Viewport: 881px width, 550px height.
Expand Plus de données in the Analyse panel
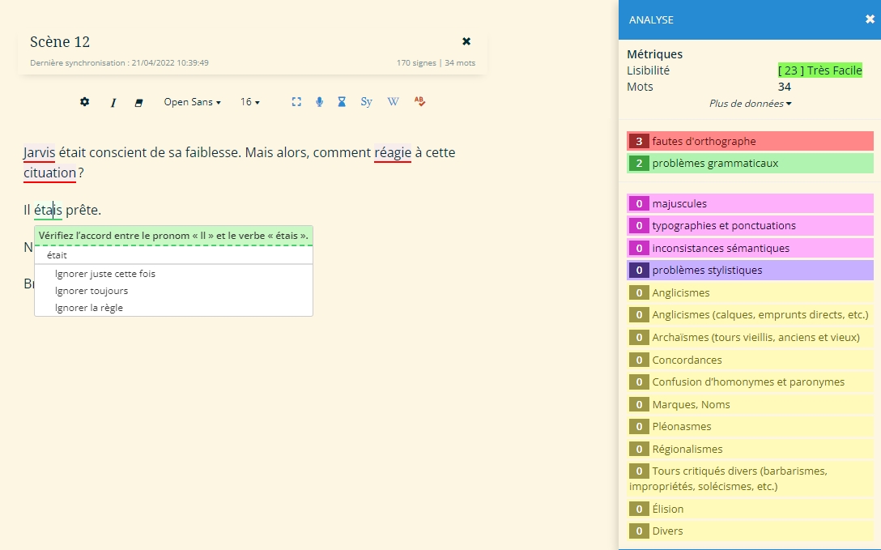tap(749, 104)
